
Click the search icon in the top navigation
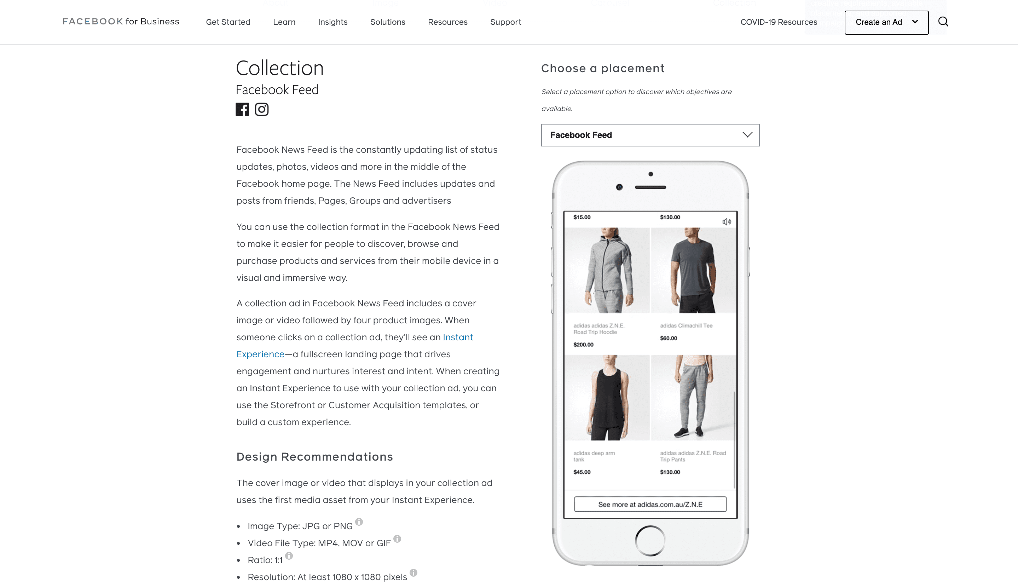coord(943,22)
